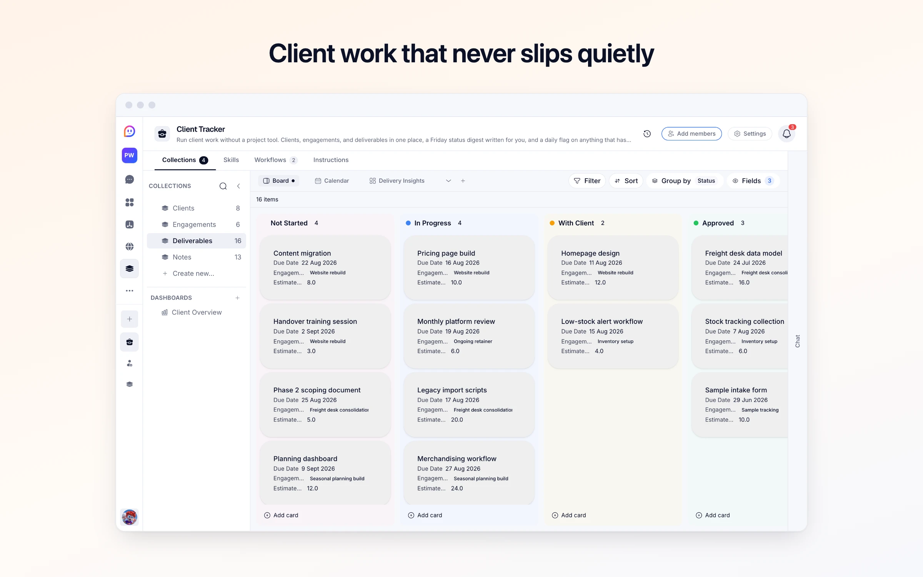Open the chat bubble icon in sidebar

pyautogui.click(x=130, y=180)
